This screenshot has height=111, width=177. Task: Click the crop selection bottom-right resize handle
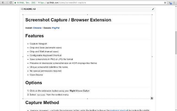[x=152, y=98]
